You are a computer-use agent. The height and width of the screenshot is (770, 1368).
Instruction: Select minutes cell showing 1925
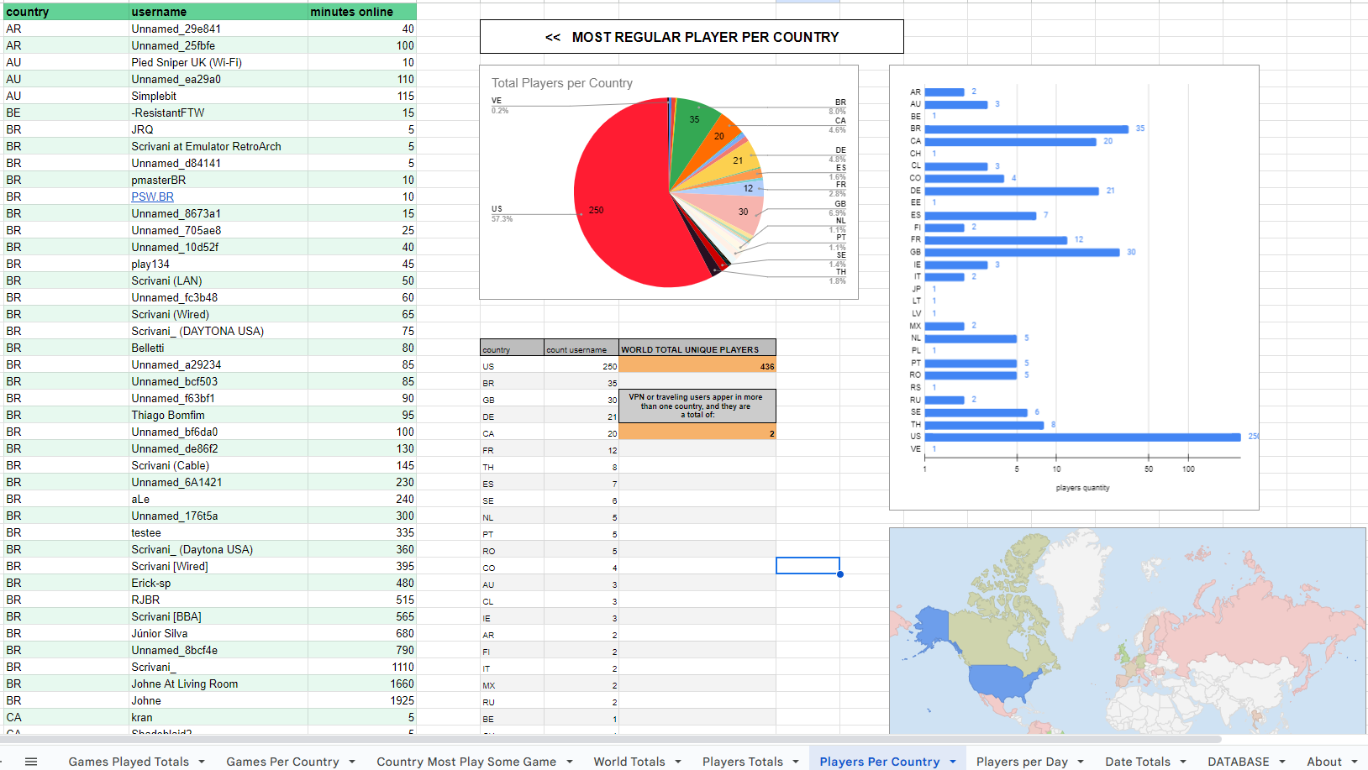tap(362, 700)
